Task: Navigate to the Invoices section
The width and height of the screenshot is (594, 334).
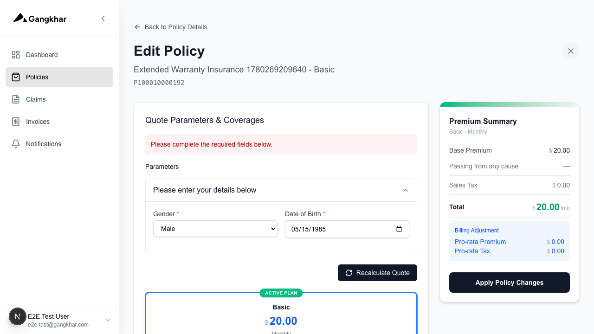Action: pos(59,122)
